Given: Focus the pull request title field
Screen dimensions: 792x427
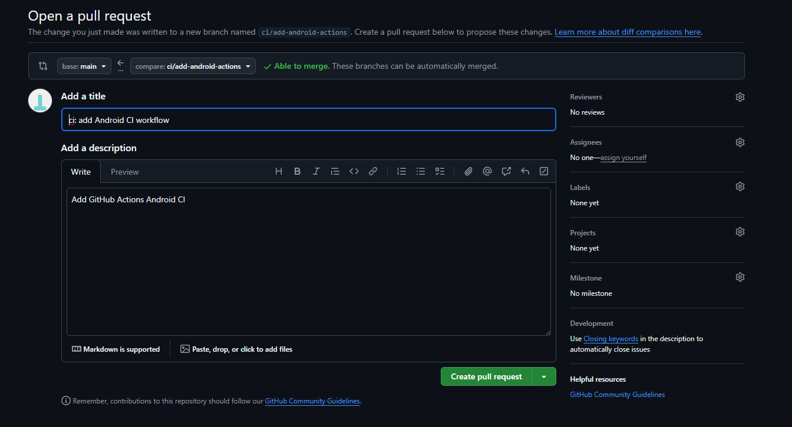Looking at the screenshot, I should (309, 119).
